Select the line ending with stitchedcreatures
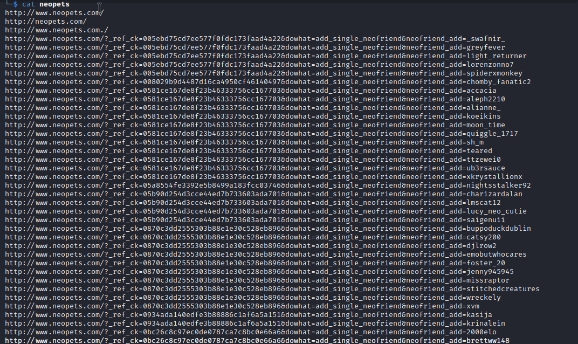Screen dimensions: 578x344 tap(272, 288)
